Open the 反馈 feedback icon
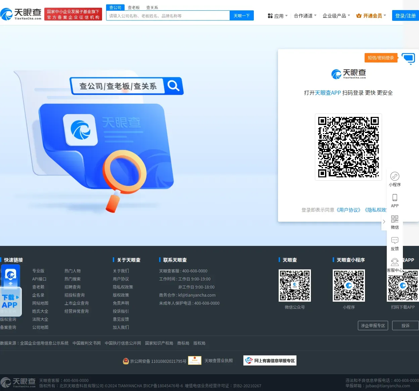 [x=395, y=241]
